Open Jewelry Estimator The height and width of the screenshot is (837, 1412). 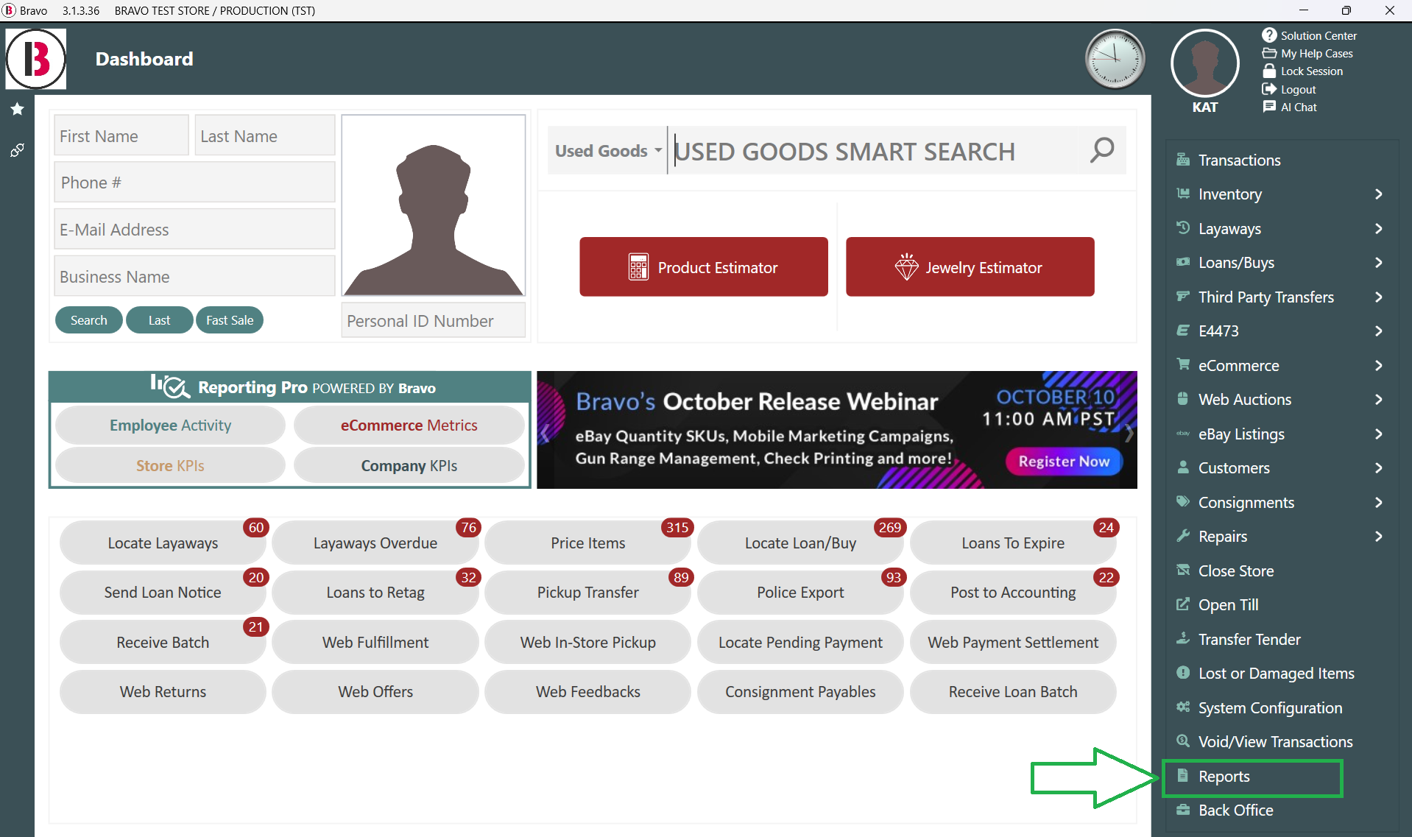[x=970, y=267]
